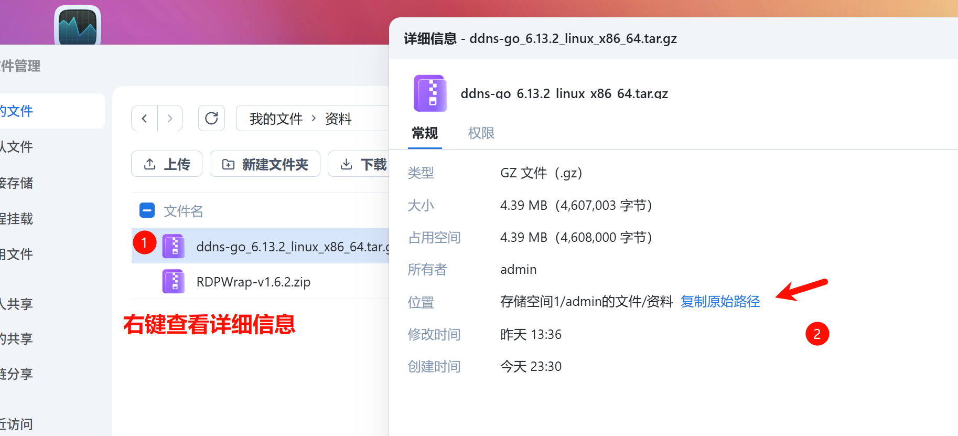The height and width of the screenshot is (436, 958).
Task: Click 我的文件 in the breadcrumb path
Action: 276,119
